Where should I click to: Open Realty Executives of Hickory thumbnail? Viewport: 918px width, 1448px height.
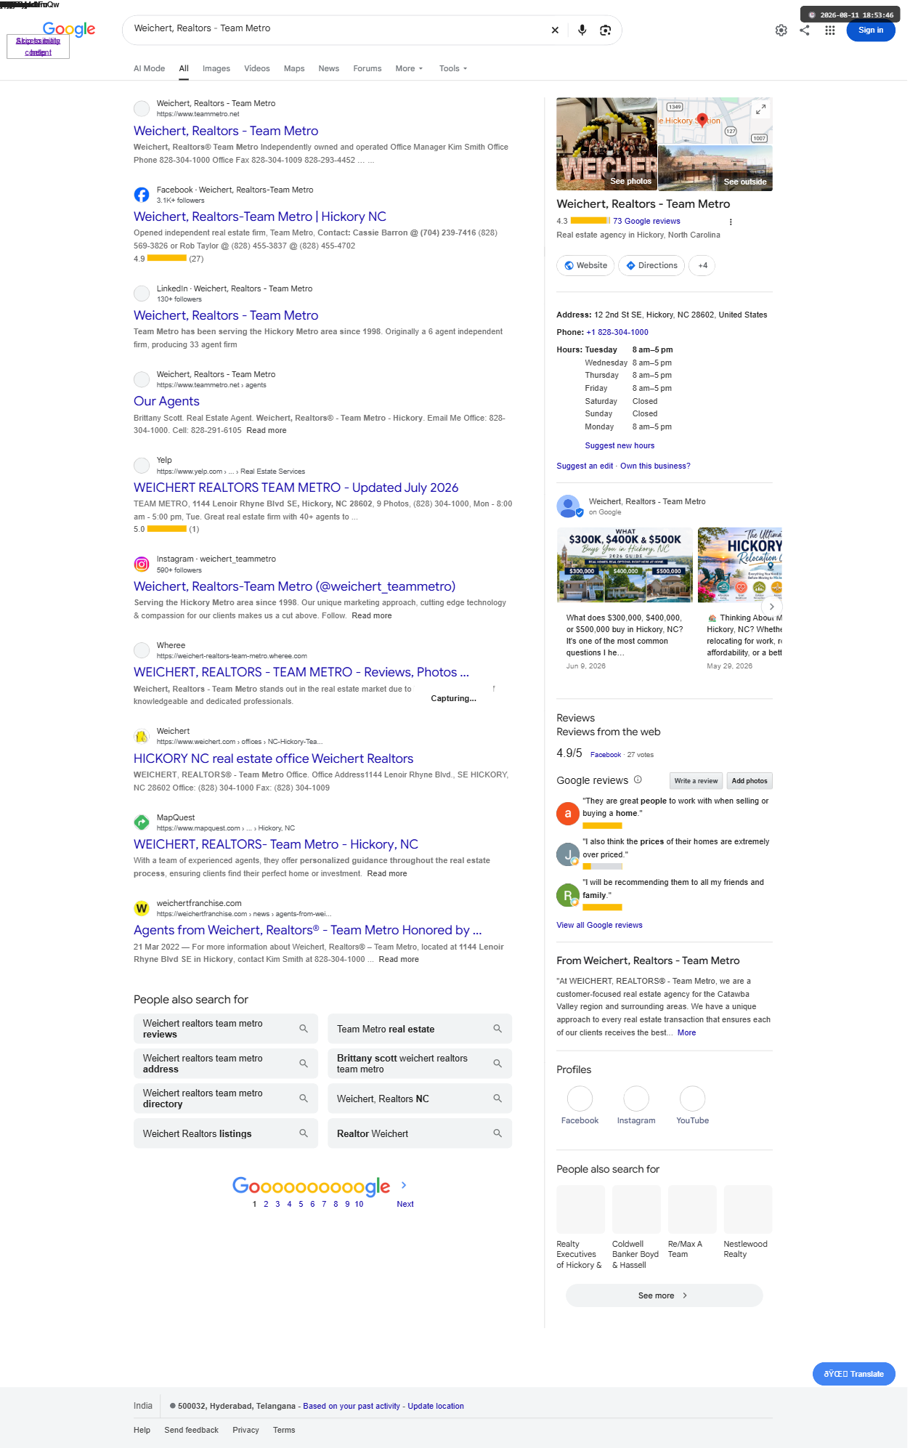click(x=580, y=1209)
